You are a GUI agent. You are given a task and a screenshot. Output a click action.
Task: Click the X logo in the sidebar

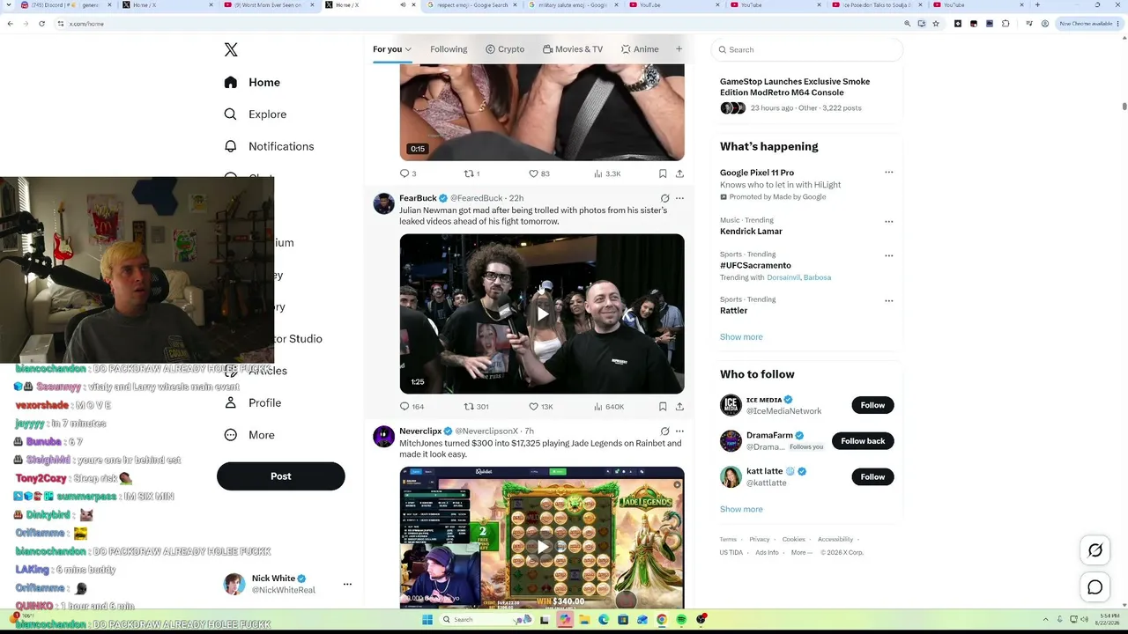[x=231, y=50]
